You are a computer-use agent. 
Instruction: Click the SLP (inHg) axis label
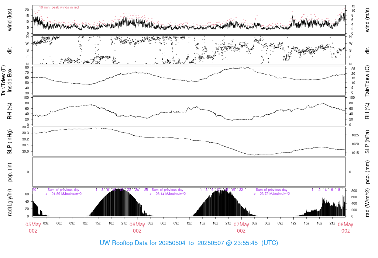[x=10, y=142]
